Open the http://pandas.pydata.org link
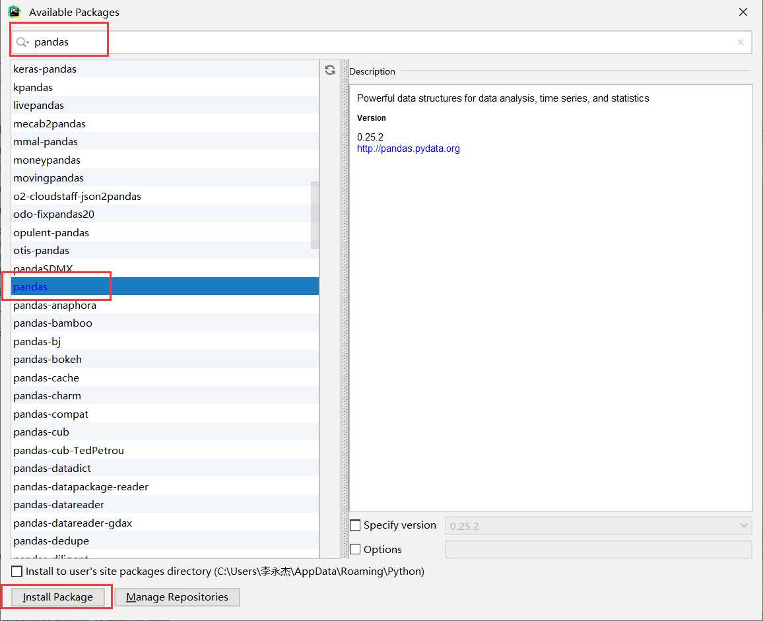Image resolution: width=763 pixels, height=621 pixels. (409, 148)
